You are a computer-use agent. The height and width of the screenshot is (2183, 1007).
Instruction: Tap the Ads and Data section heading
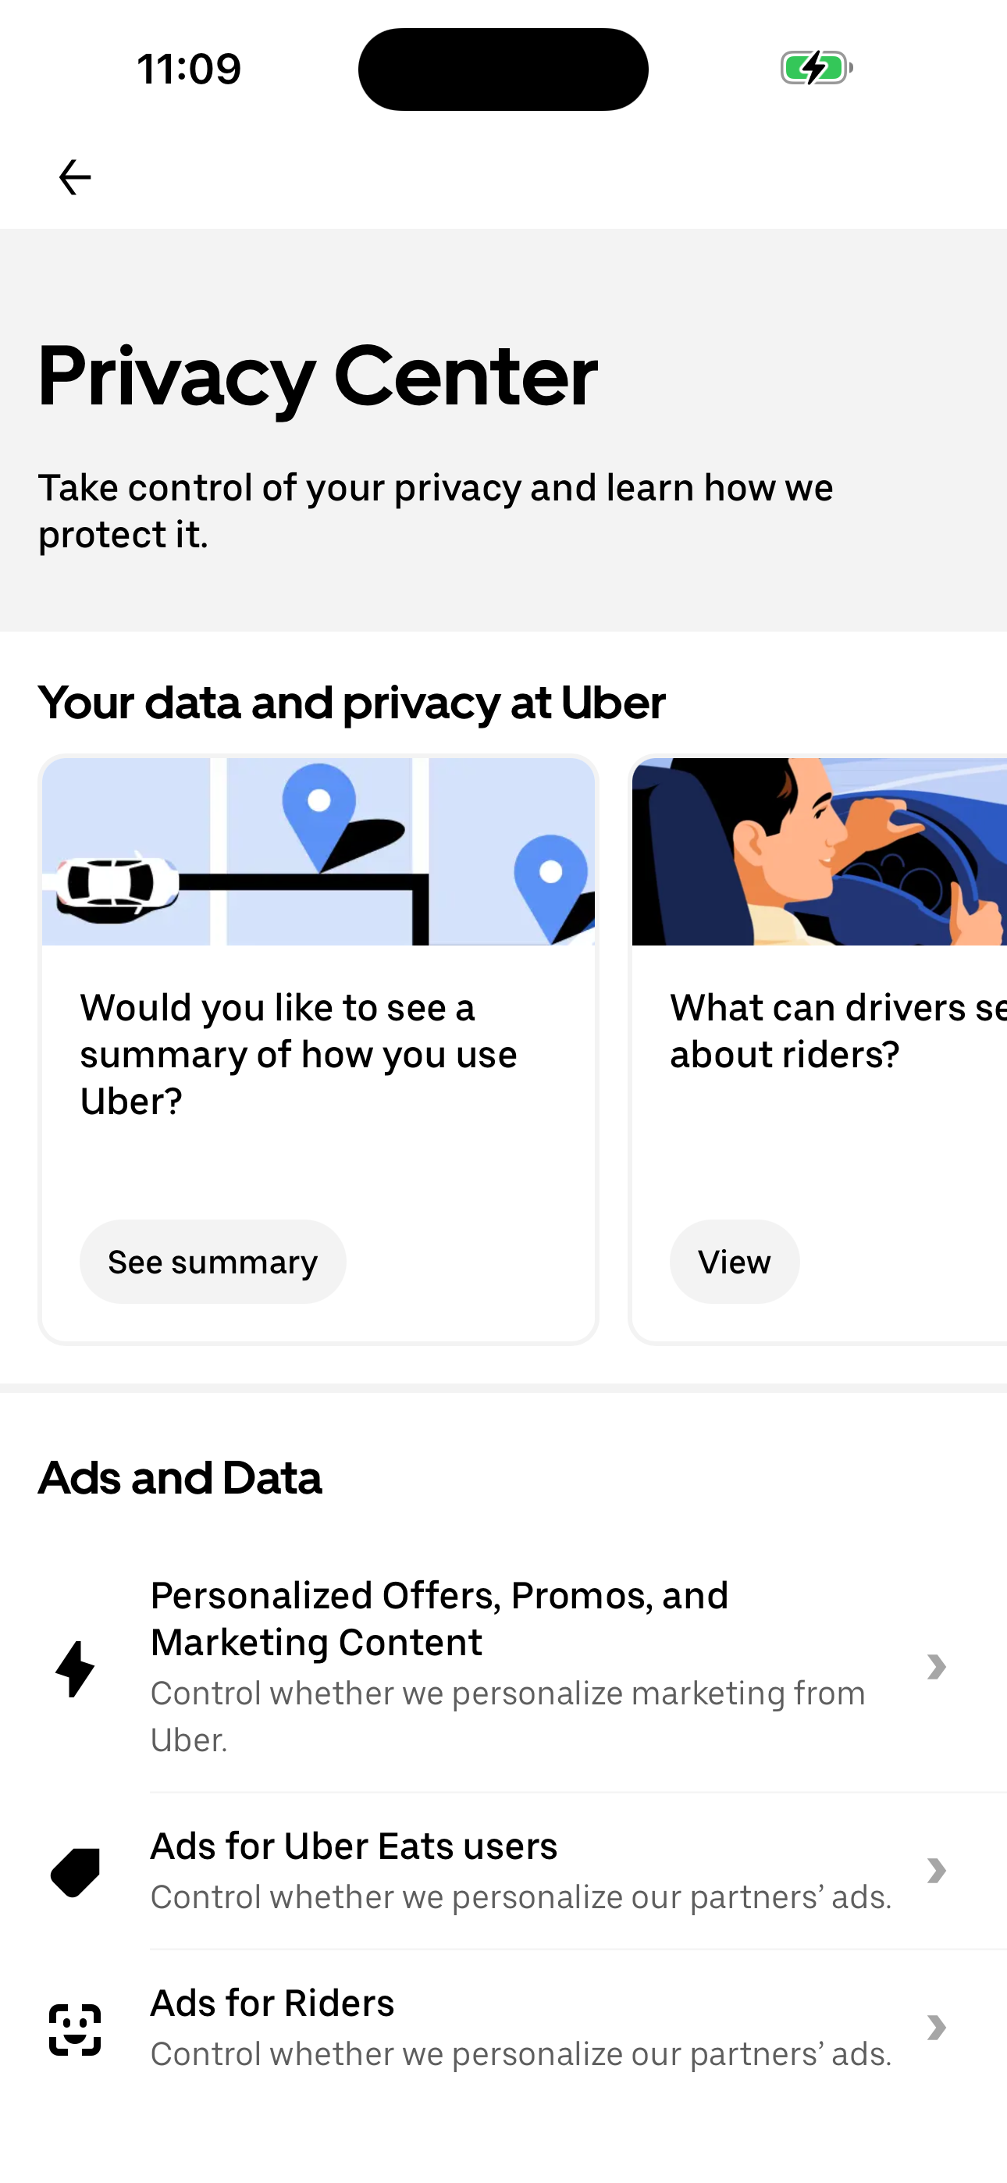click(x=180, y=1478)
